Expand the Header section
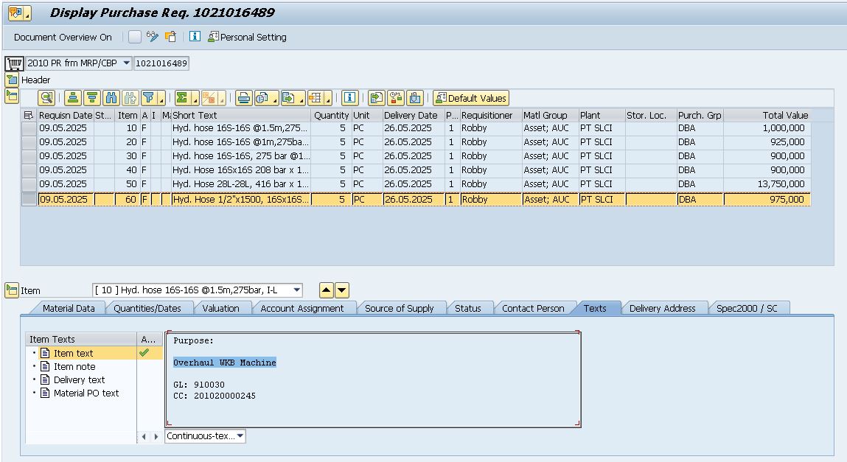Screen dimensions: 847x462 coord(12,80)
